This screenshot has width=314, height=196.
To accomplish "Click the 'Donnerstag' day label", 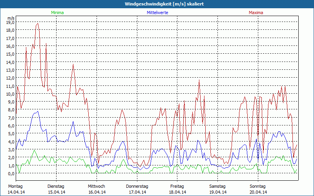I will pyautogui.click(x=137, y=187).
